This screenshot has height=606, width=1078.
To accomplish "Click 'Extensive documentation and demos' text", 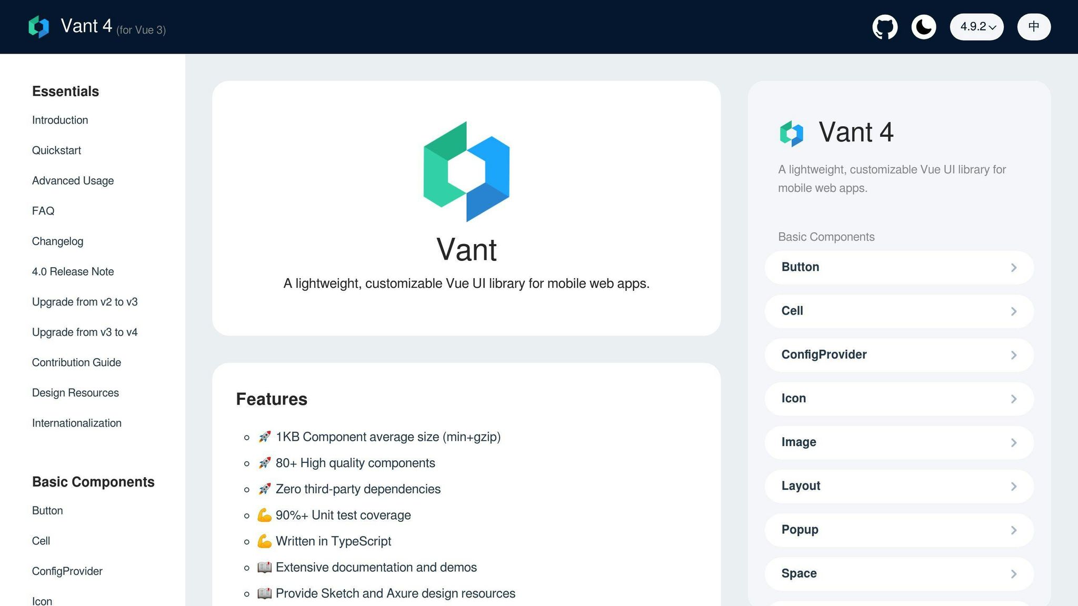I will click(376, 568).
